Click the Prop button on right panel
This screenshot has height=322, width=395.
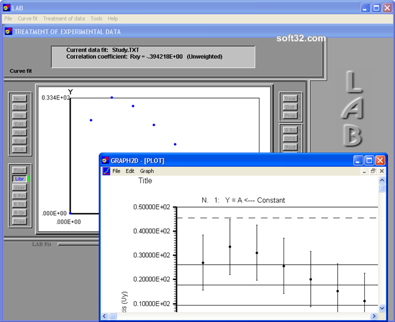click(290, 116)
